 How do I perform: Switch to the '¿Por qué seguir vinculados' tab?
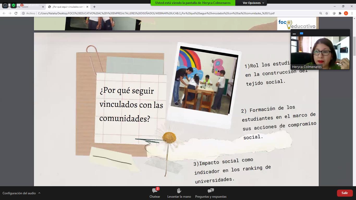click(x=67, y=7)
